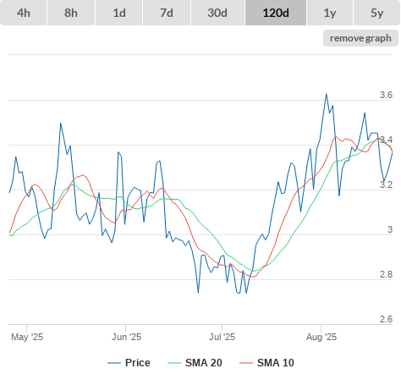Click the red SMA 10 legend line marker
401x385 pixels.
(x=246, y=363)
